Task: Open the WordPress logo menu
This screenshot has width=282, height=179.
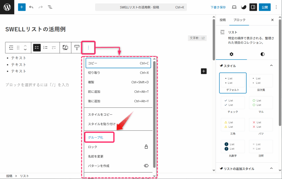Action: [x=7, y=7]
